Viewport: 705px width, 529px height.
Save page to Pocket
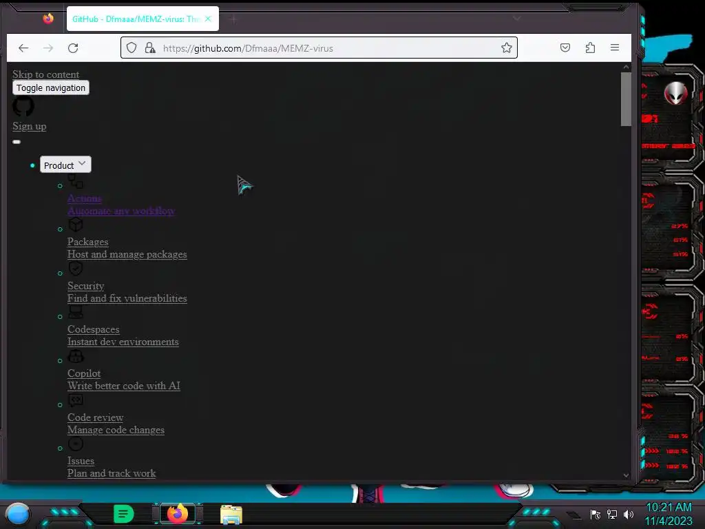(x=565, y=48)
